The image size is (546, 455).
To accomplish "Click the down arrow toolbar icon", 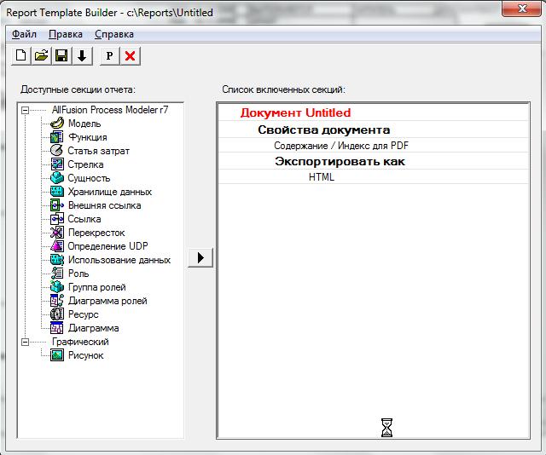I will [x=82, y=55].
